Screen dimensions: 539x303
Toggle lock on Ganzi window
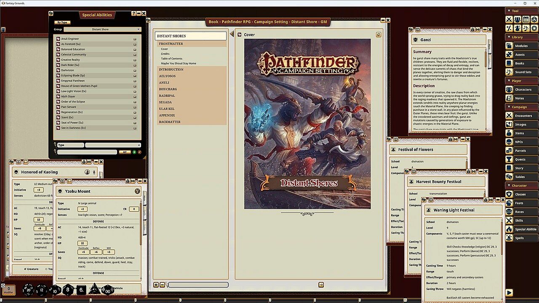pyautogui.click(x=473, y=30)
